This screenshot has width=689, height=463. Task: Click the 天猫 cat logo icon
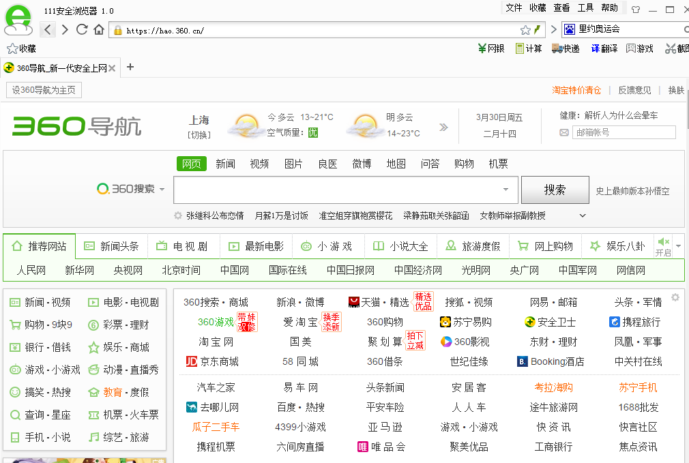click(354, 302)
